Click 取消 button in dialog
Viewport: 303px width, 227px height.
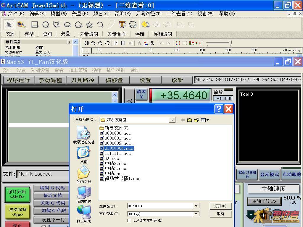pos(220,214)
